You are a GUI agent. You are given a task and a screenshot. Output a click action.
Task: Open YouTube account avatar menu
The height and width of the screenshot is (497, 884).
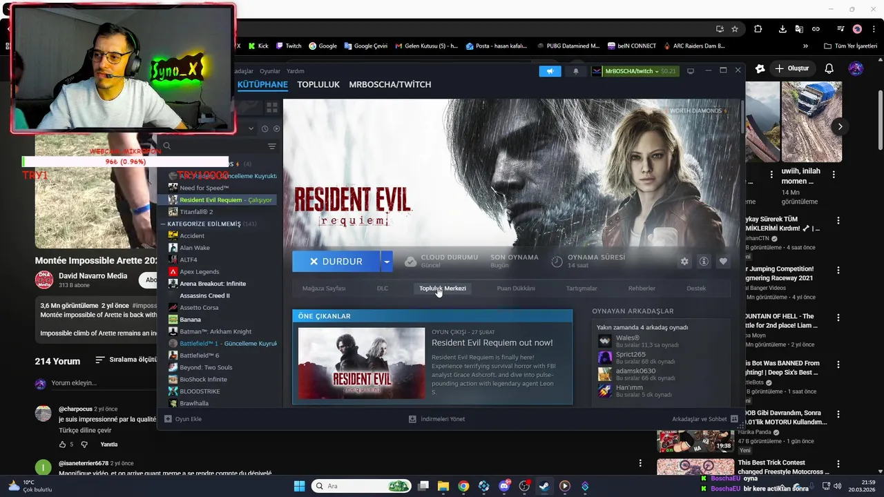(856, 68)
